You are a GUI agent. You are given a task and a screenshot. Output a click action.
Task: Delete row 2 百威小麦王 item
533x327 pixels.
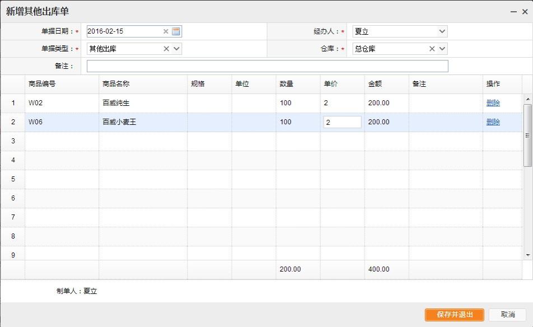pos(493,122)
